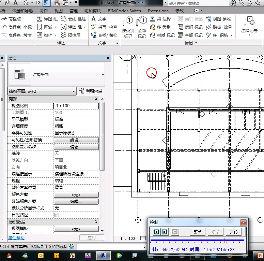Click the binoculars search icon in title bar
Screen dimensions: 264x261
click(x=233, y=3)
